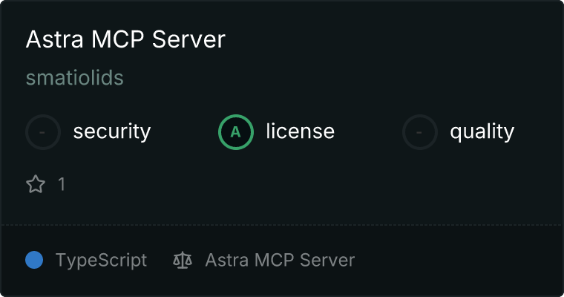The height and width of the screenshot is (297, 564).
Task: Click the quality label text
Action: pyautogui.click(x=482, y=132)
